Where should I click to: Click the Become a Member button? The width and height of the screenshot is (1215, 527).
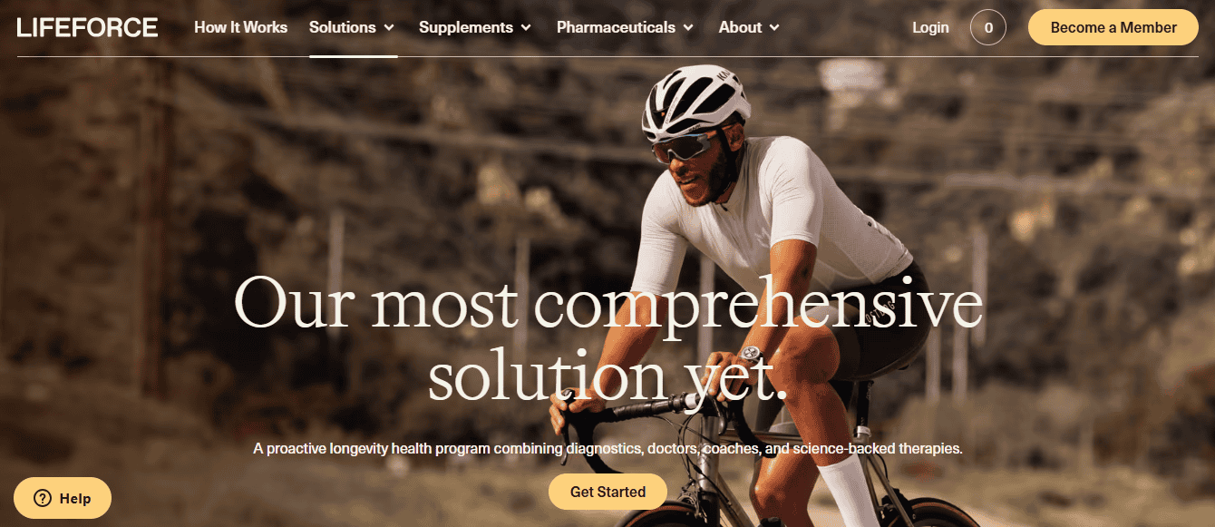tap(1113, 27)
